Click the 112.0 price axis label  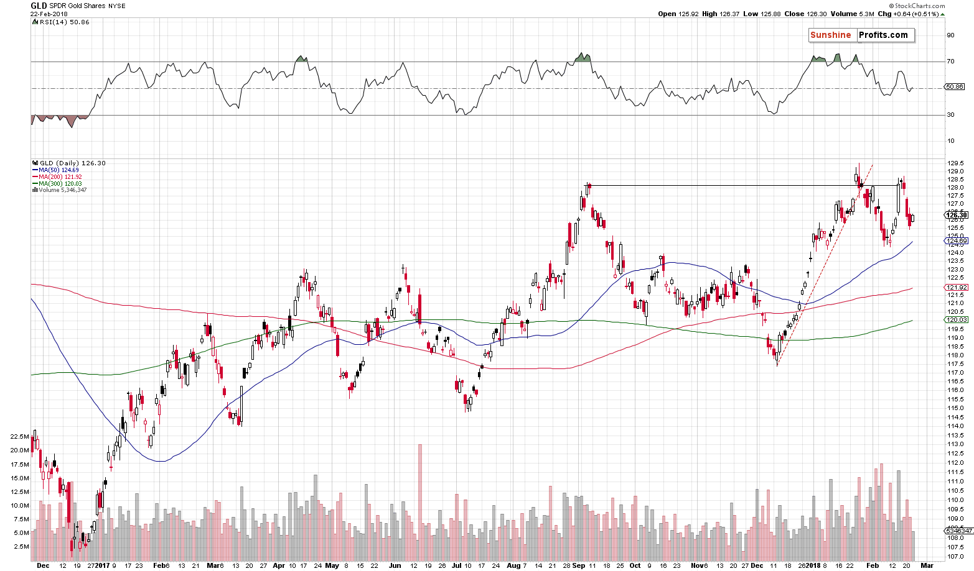pos(955,463)
